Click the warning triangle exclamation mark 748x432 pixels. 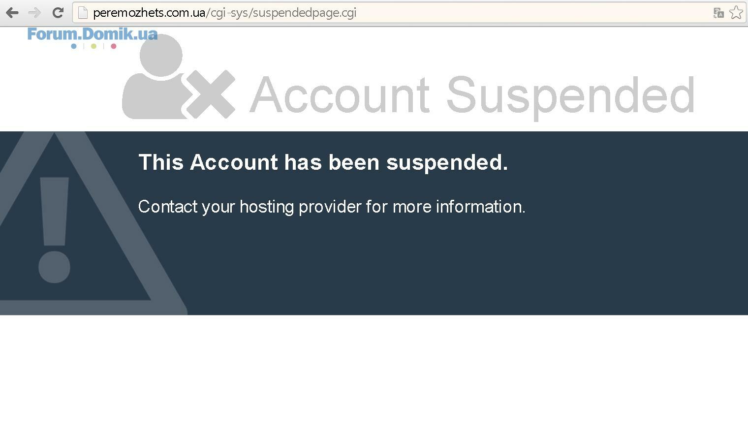[x=54, y=230]
